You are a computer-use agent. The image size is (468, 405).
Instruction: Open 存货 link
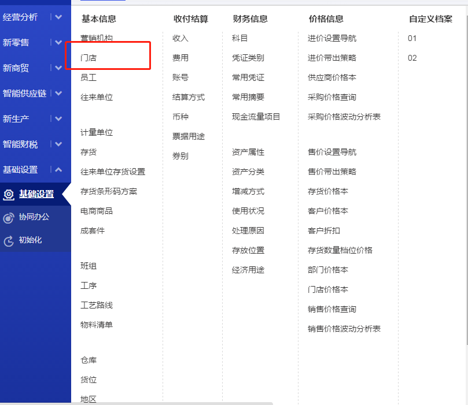(89, 152)
